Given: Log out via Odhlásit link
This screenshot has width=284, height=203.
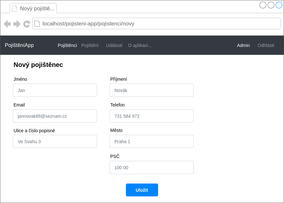Looking at the screenshot, I should pyautogui.click(x=266, y=45).
